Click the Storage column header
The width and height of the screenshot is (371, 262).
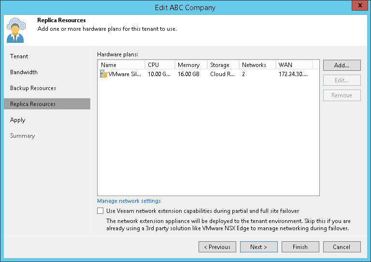(x=223, y=65)
